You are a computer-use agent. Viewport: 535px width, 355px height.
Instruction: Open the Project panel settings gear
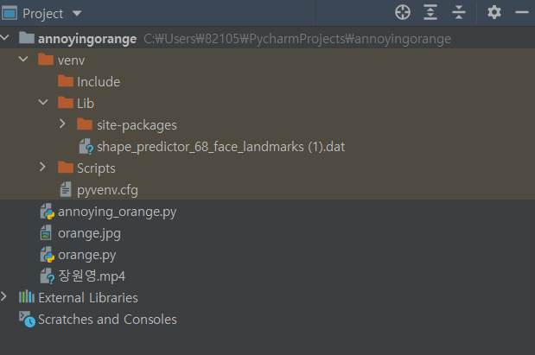494,12
